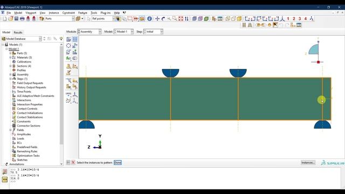Select Constraints in the model tree
This screenshot has width=345, height=194.
point(24,121)
